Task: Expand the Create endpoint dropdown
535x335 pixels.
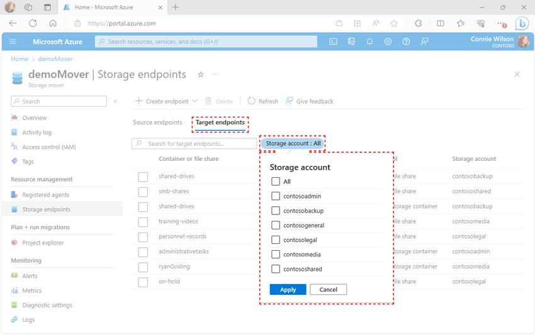Action: coord(194,101)
